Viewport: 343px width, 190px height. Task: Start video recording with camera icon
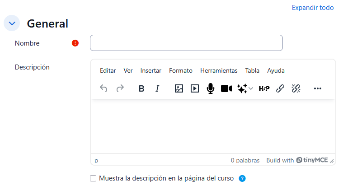click(226, 88)
